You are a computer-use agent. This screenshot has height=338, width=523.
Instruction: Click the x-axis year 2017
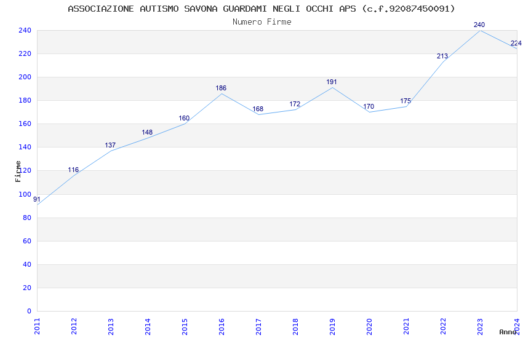point(258,326)
